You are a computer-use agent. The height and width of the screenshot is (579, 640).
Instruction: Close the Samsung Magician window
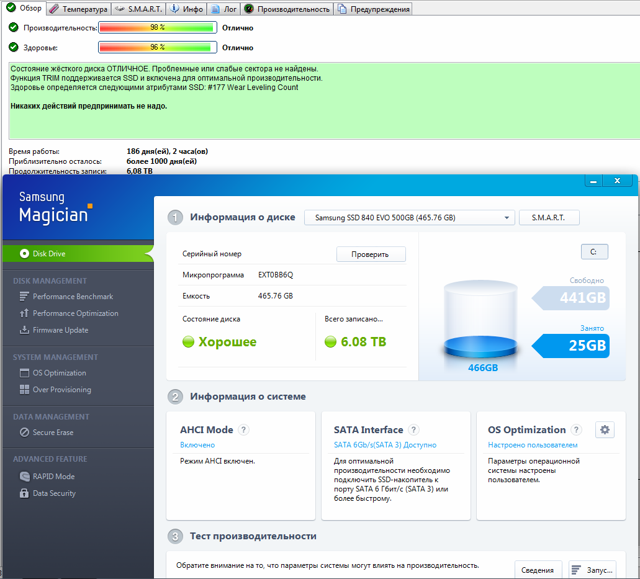coord(618,181)
